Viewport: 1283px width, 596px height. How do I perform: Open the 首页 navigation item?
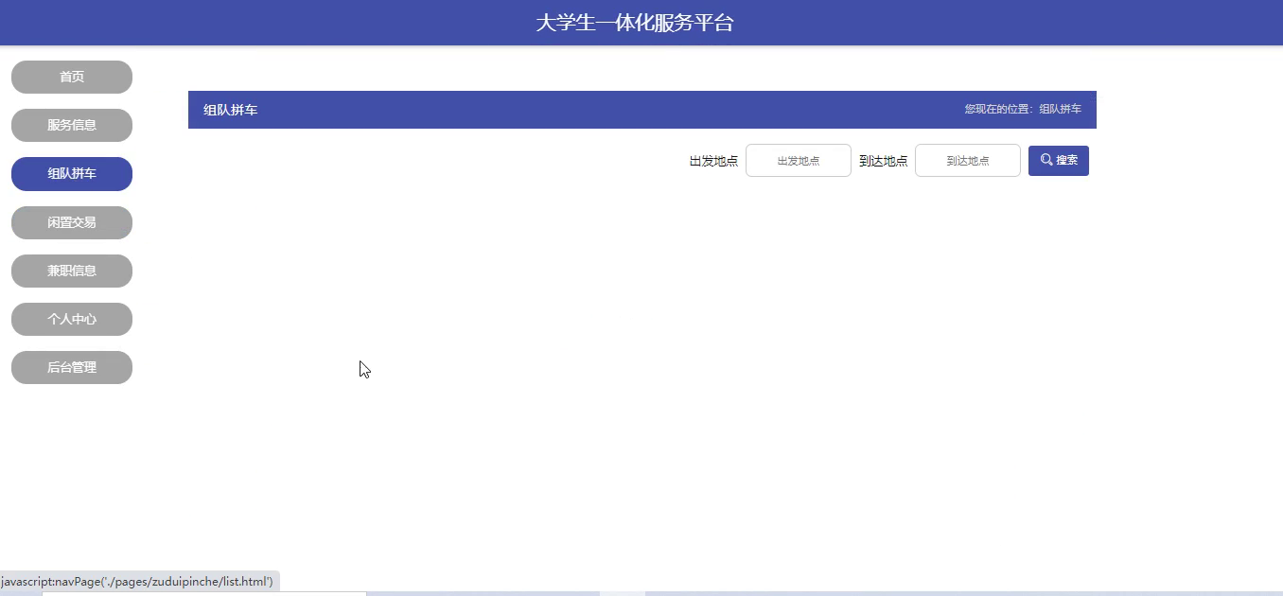tap(72, 77)
